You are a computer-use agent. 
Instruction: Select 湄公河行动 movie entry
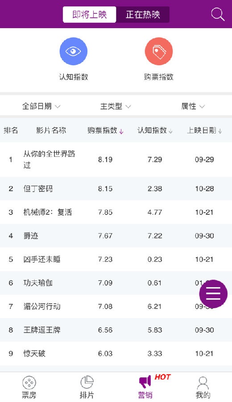116,306
